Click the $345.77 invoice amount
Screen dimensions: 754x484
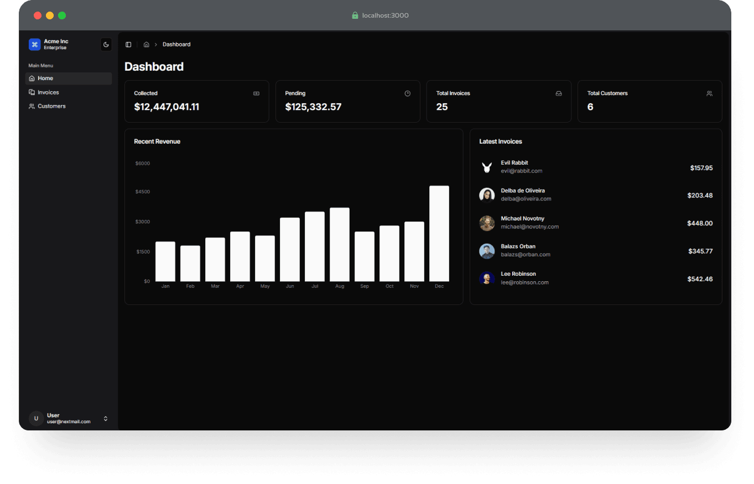(700, 251)
